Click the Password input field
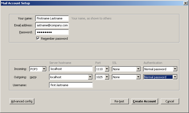The height and width of the screenshot is (113, 189). (52, 32)
